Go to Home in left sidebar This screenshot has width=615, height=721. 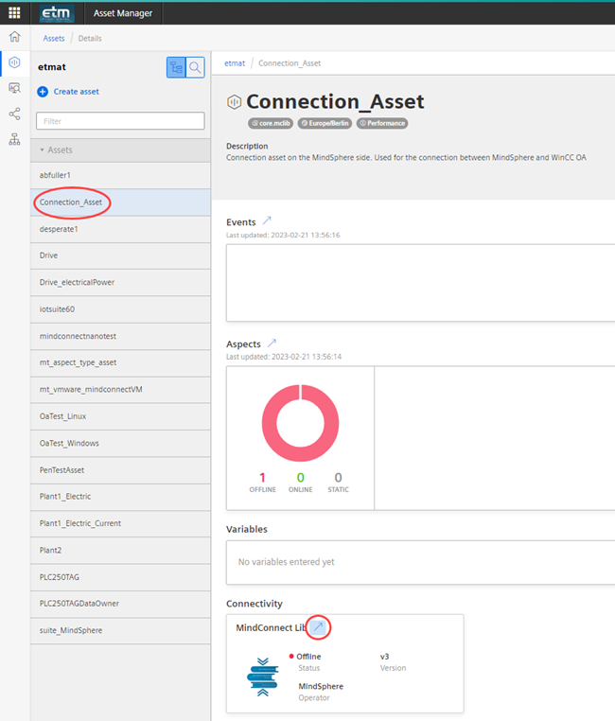point(14,38)
